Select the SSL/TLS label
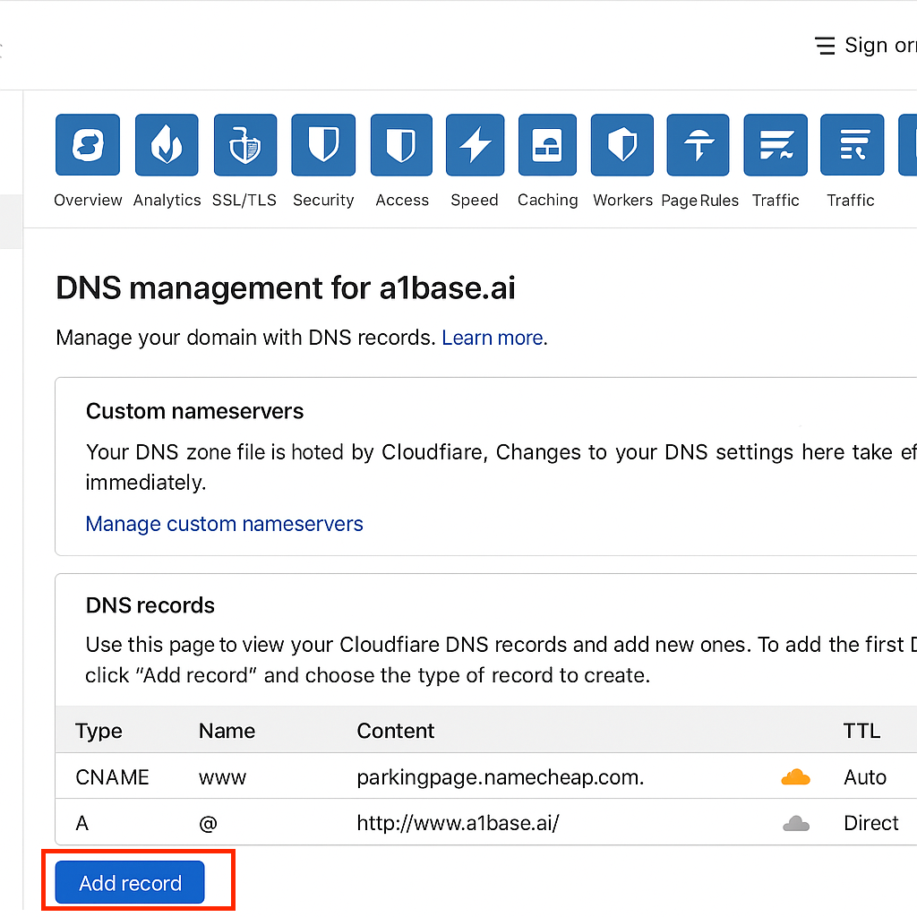This screenshot has height=917, width=917. click(244, 200)
